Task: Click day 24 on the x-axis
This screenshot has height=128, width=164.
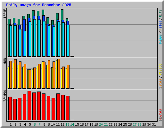Action: coord(120,124)
